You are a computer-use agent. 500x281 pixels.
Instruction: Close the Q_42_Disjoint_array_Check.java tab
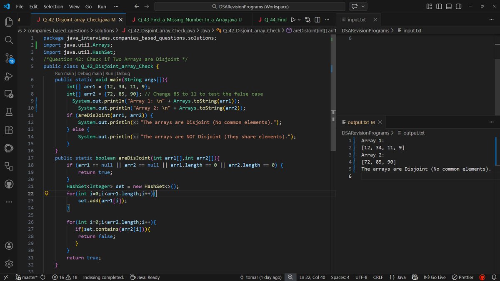(121, 20)
